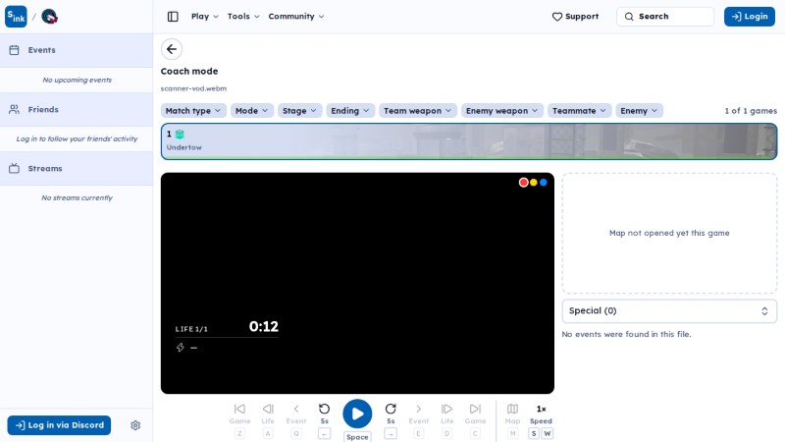785x442 pixels.
Task: Jump to next Game icon
Action: (475, 409)
